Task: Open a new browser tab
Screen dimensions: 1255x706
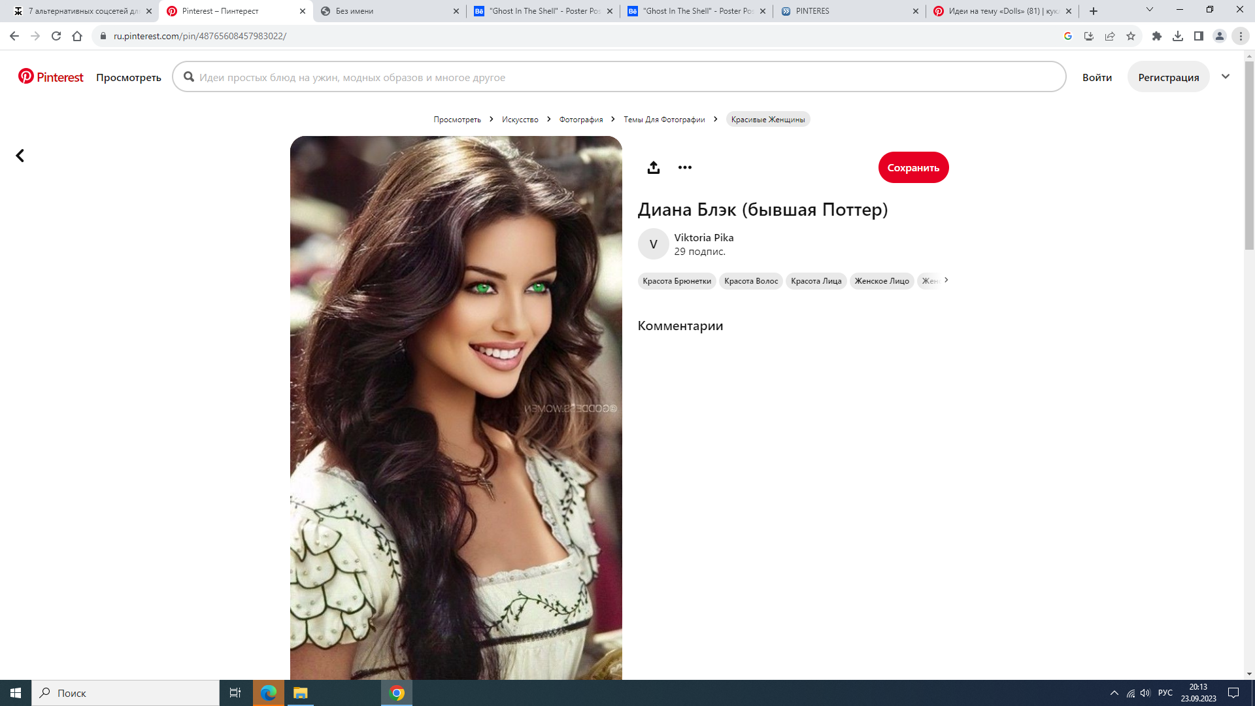Action: coord(1094,11)
